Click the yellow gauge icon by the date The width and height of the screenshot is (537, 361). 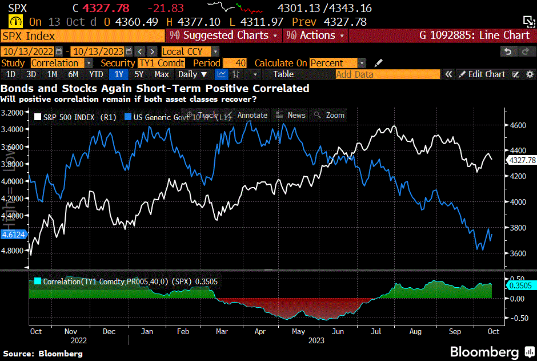tap(16, 22)
